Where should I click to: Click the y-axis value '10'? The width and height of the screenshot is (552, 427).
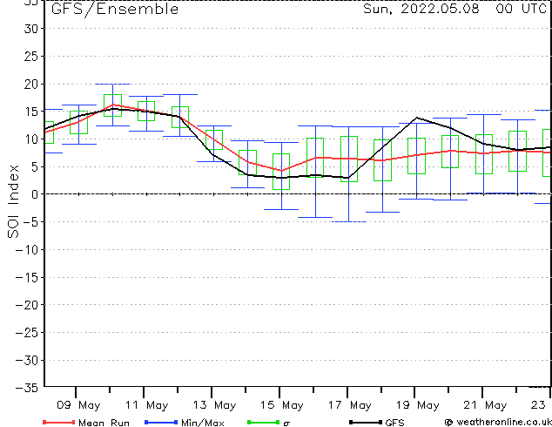pos(31,139)
